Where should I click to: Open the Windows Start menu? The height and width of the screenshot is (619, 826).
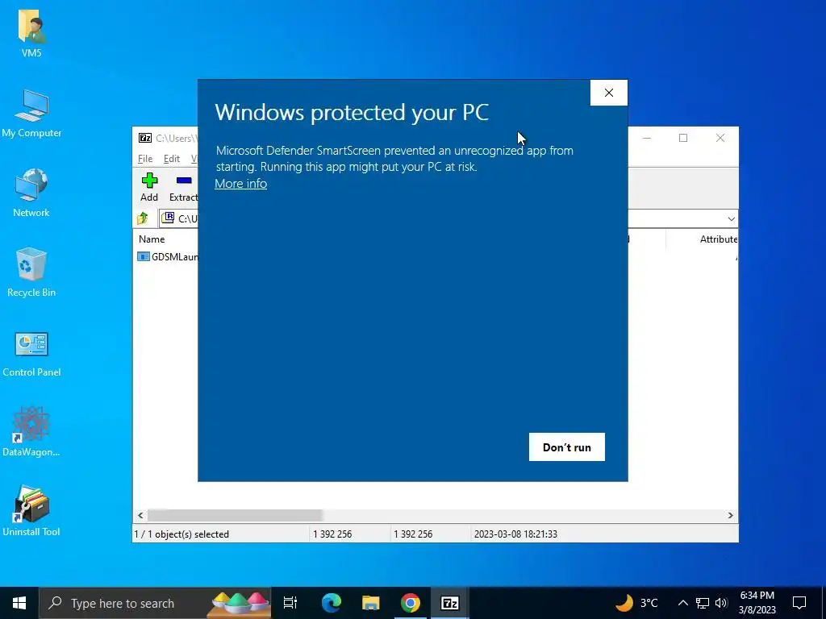coord(19,603)
